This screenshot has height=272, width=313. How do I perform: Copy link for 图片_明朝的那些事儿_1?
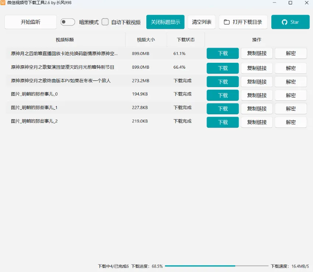257,109
